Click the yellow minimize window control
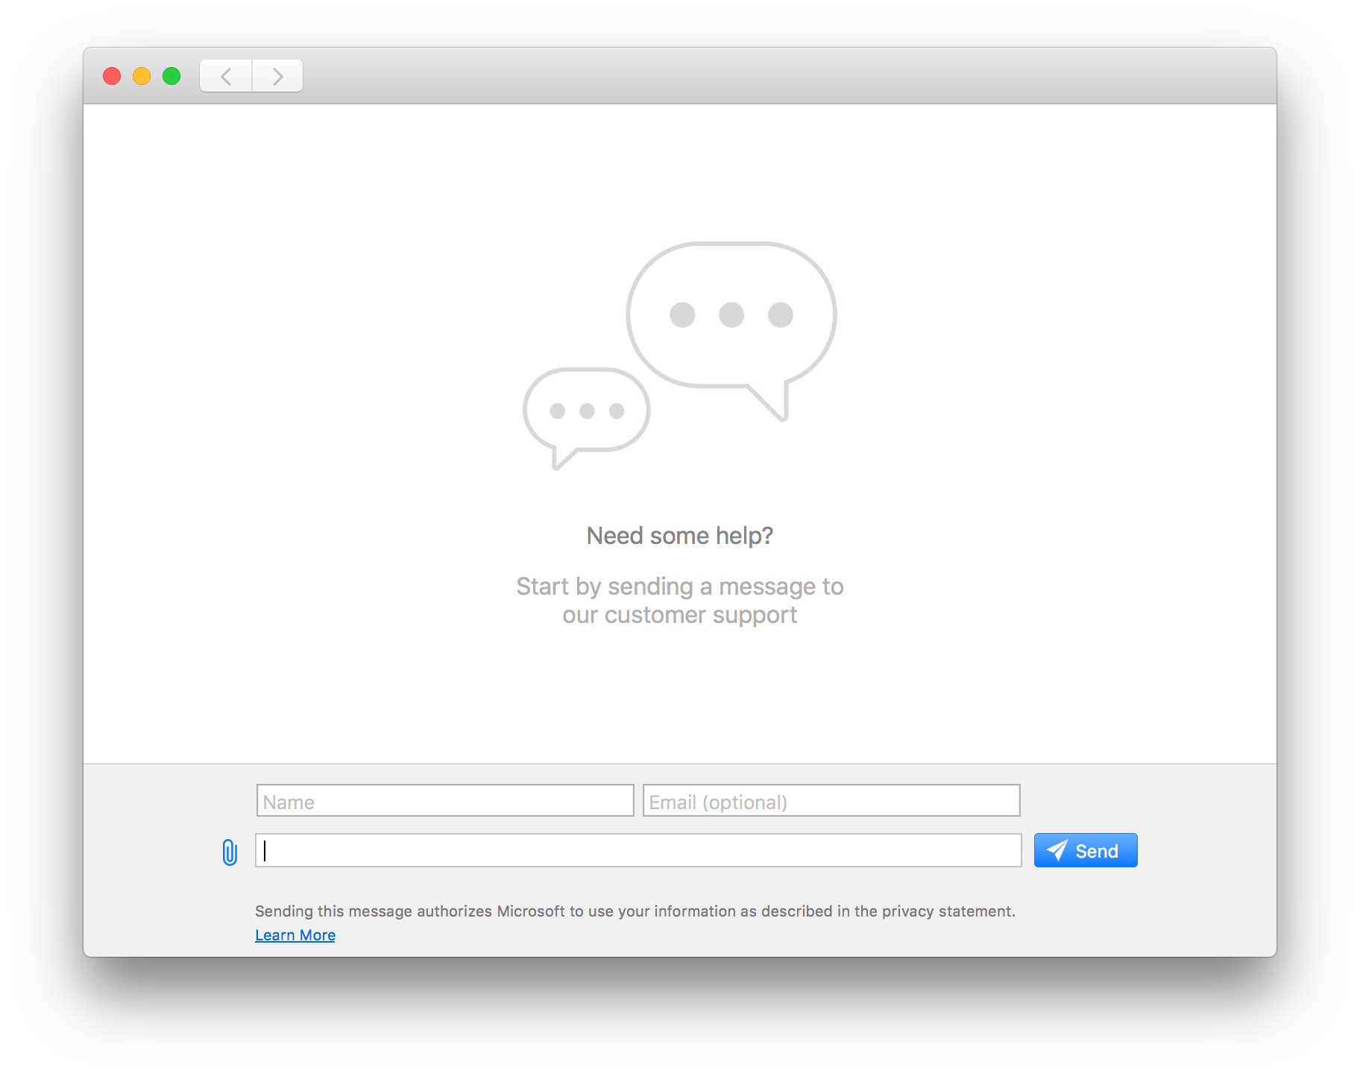 point(142,75)
